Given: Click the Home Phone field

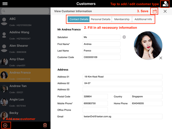Looking at the screenshot, I should pos(147,103).
